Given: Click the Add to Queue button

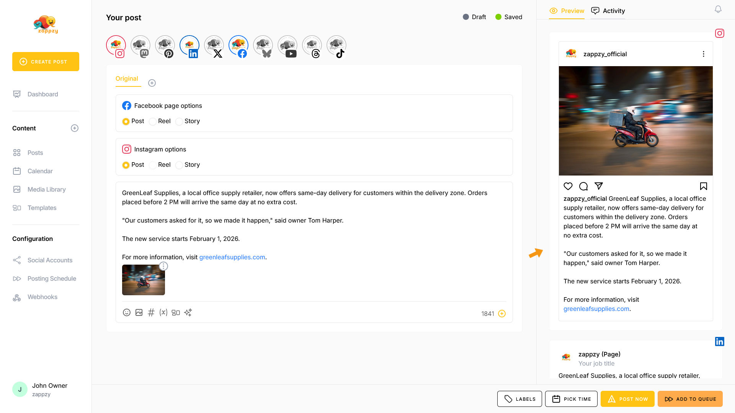Looking at the screenshot, I should point(690,399).
